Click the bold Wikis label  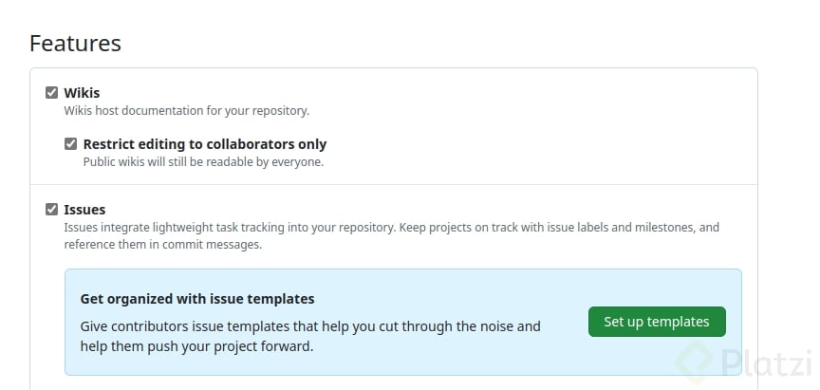click(x=82, y=93)
